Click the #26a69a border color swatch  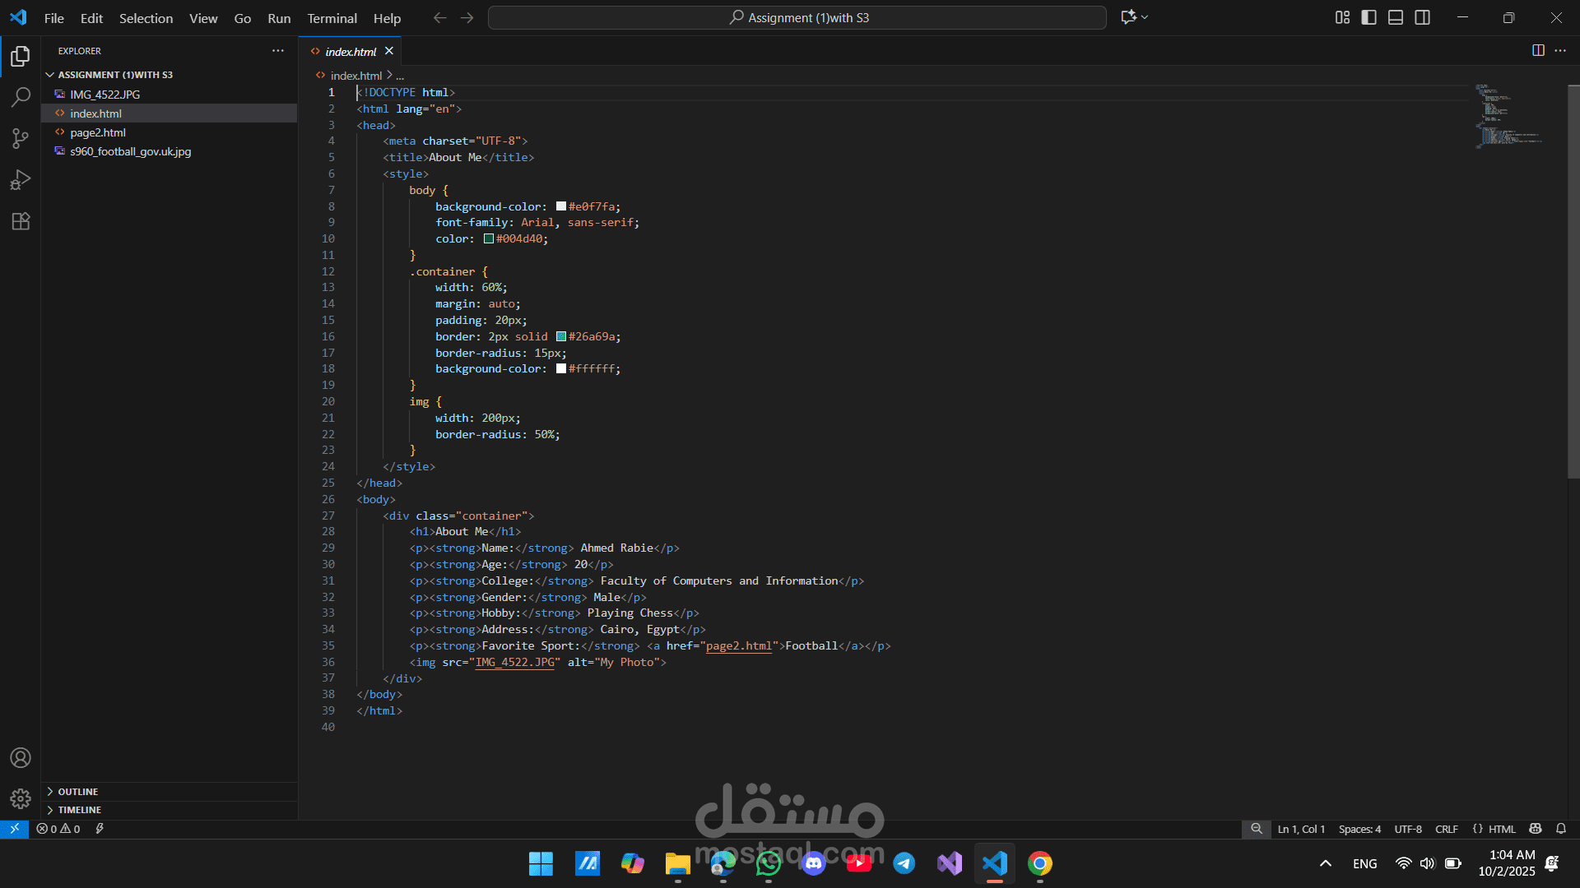(x=561, y=336)
